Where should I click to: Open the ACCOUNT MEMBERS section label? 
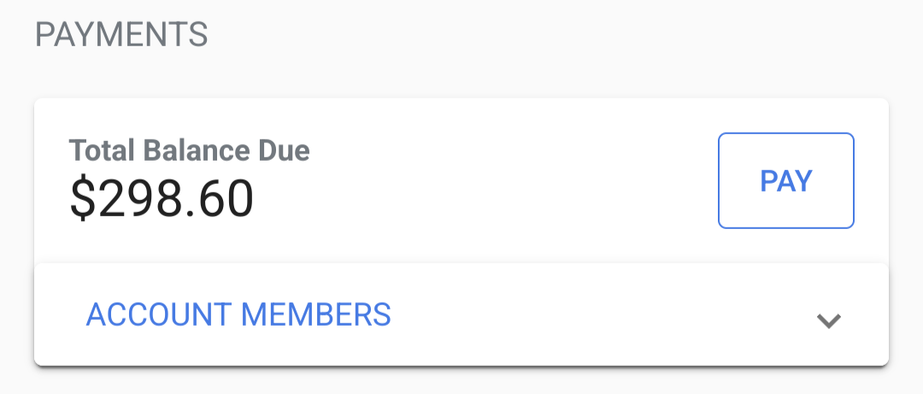238,315
